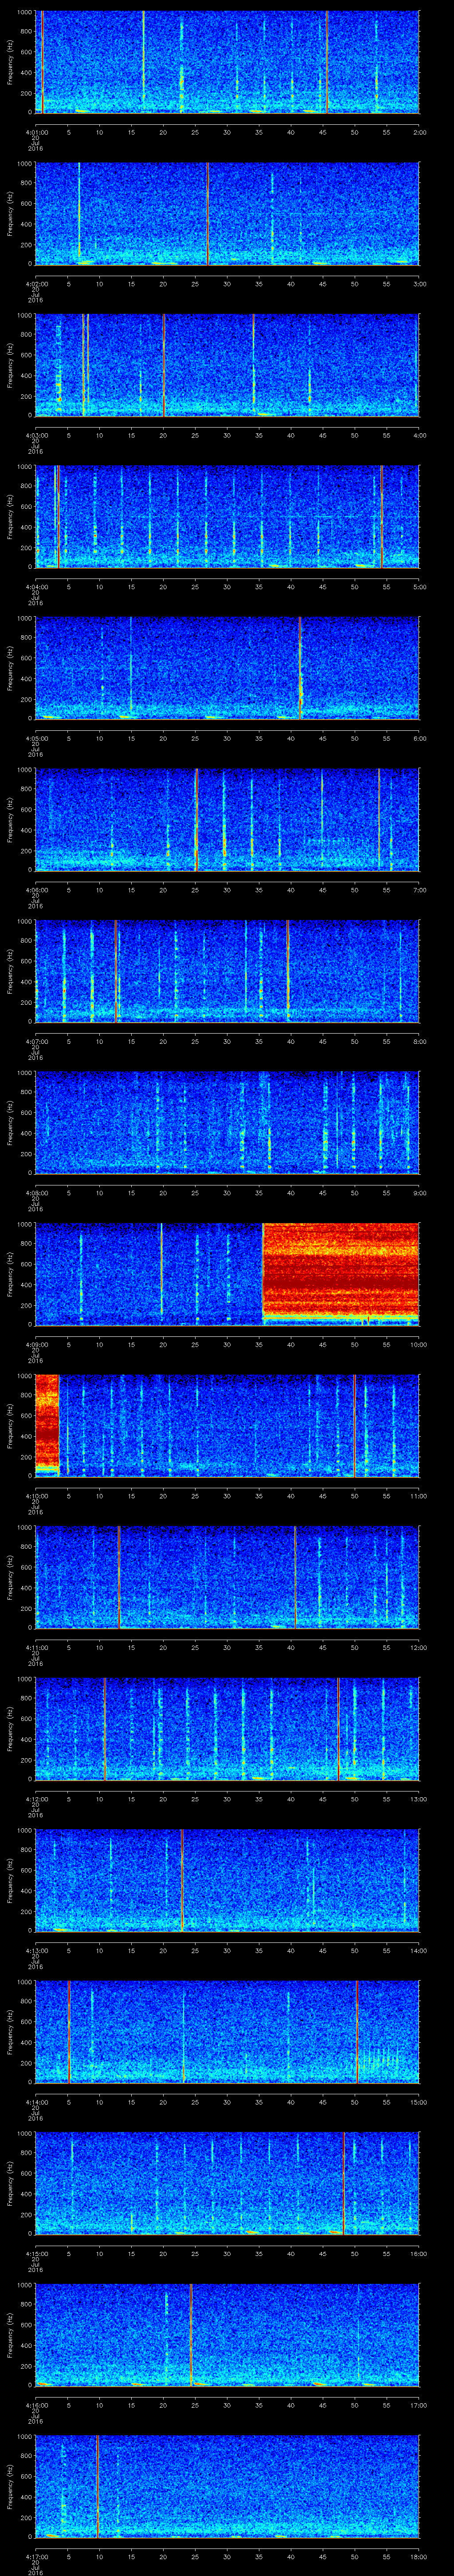Click the '4:10:00' time label
454x2576 pixels.
(x=36, y=1496)
